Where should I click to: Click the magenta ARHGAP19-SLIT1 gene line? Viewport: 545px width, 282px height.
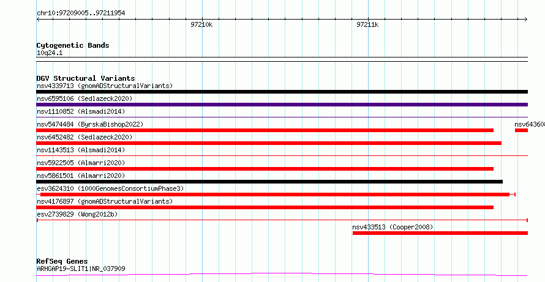tap(282, 275)
